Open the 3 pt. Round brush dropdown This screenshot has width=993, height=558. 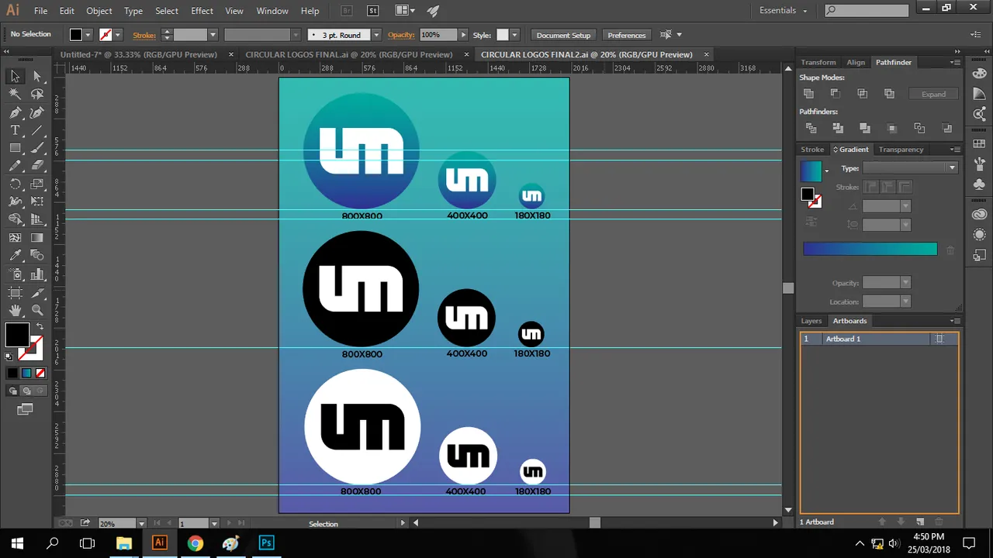click(376, 35)
